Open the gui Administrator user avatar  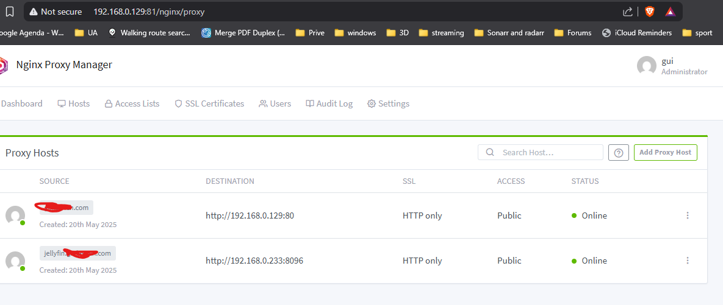click(647, 66)
